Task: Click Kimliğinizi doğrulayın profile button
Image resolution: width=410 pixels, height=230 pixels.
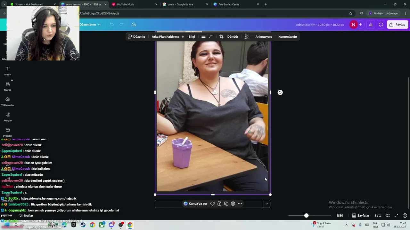Action: 383,13
